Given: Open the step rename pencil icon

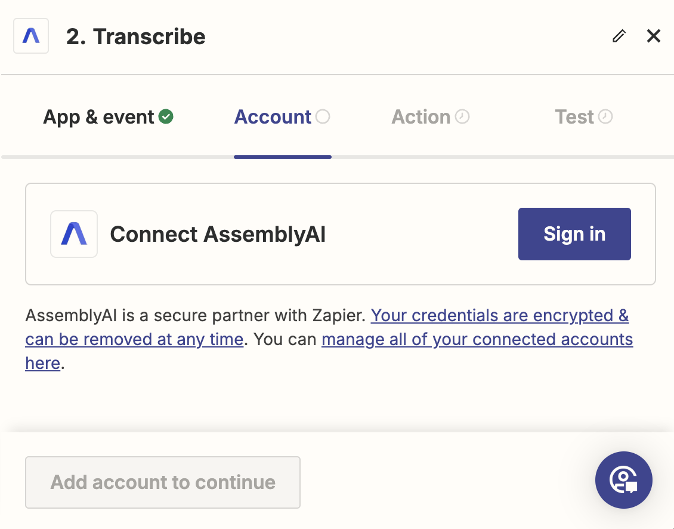Looking at the screenshot, I should tap(619, 36).
